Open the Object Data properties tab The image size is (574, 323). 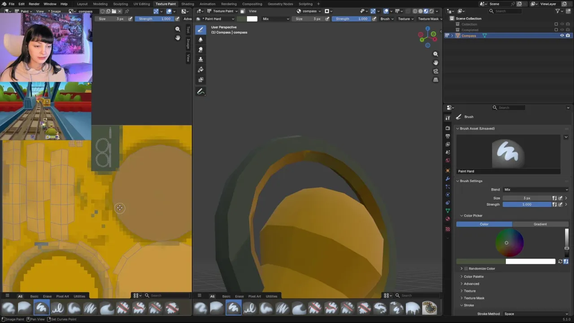[x=448, y=210]
